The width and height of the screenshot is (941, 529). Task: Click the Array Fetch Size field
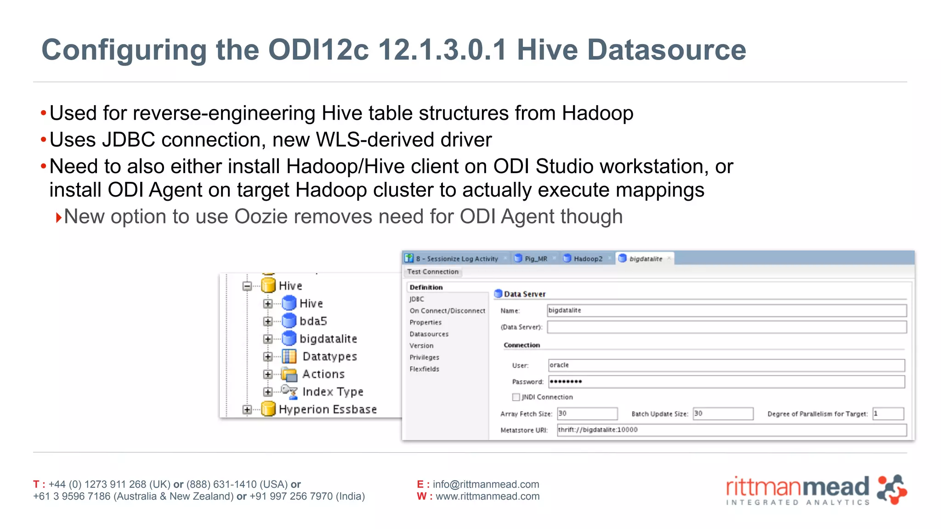click(x=587, y=413)
